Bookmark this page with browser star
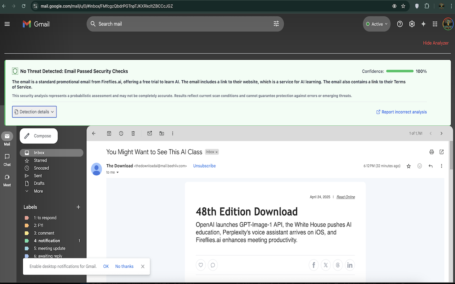Screen dimensions: 455x284 click(x=403, y=6)
